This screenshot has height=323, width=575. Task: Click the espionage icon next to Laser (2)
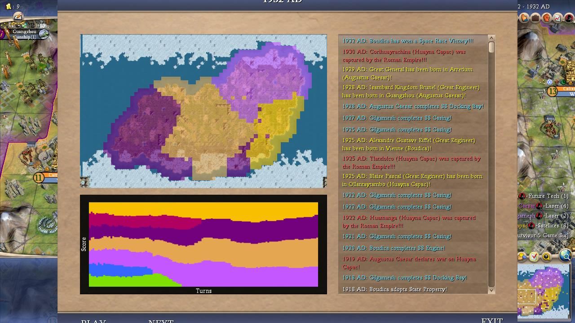point(539,216)
